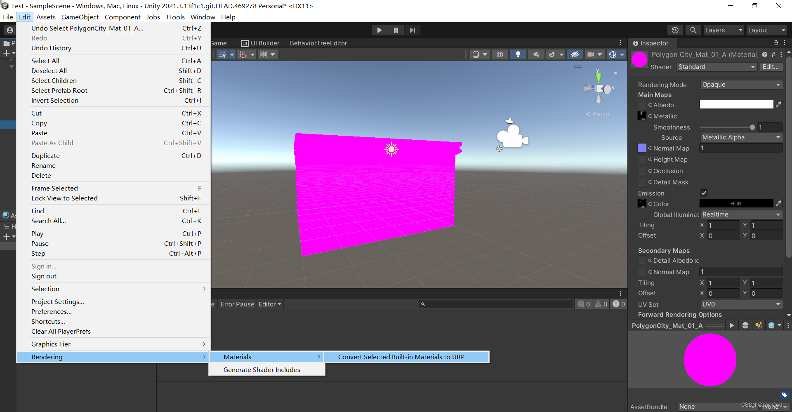Open Project Settings from Edit menu
This screenshot has width=792, height=412.
click(113, 301)
